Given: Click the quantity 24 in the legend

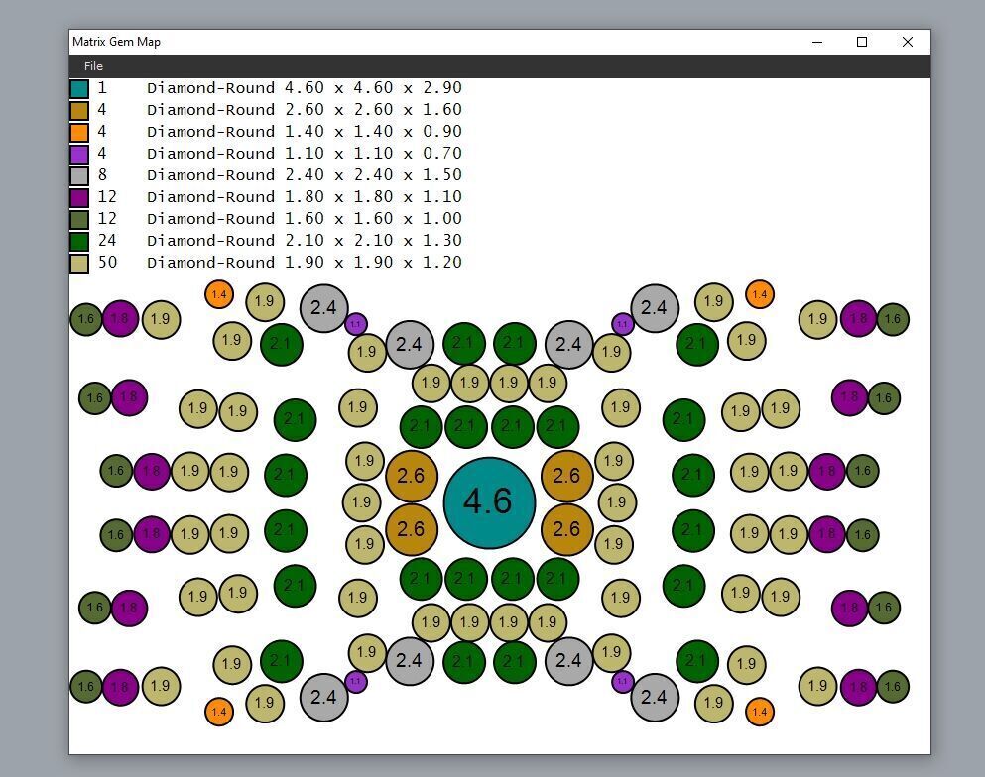Looking at the screenshot, I should 107,241.
